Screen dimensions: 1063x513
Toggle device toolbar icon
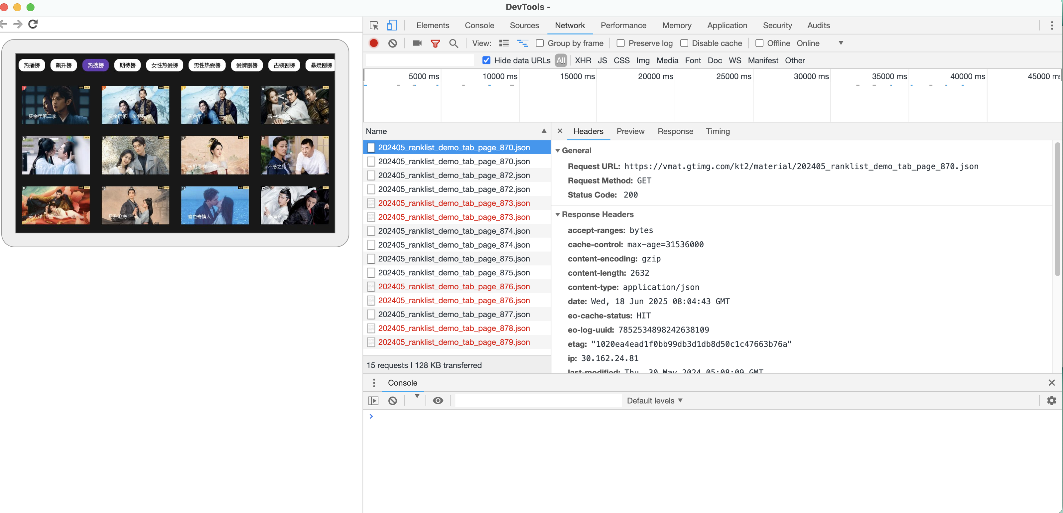pyautogui.click(x=392, y=26)
